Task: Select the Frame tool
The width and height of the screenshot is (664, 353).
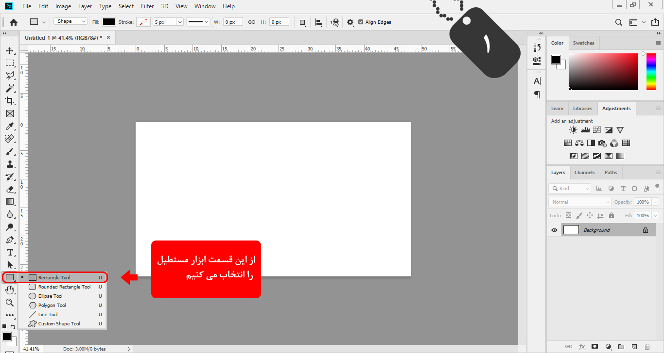Action: [10, 113]
